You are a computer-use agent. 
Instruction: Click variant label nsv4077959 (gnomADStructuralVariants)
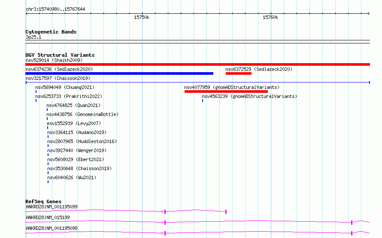[232, 87]
